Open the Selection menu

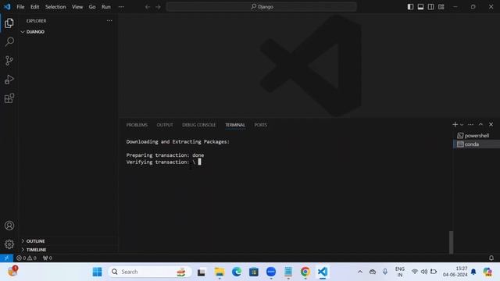click(55, 7)
